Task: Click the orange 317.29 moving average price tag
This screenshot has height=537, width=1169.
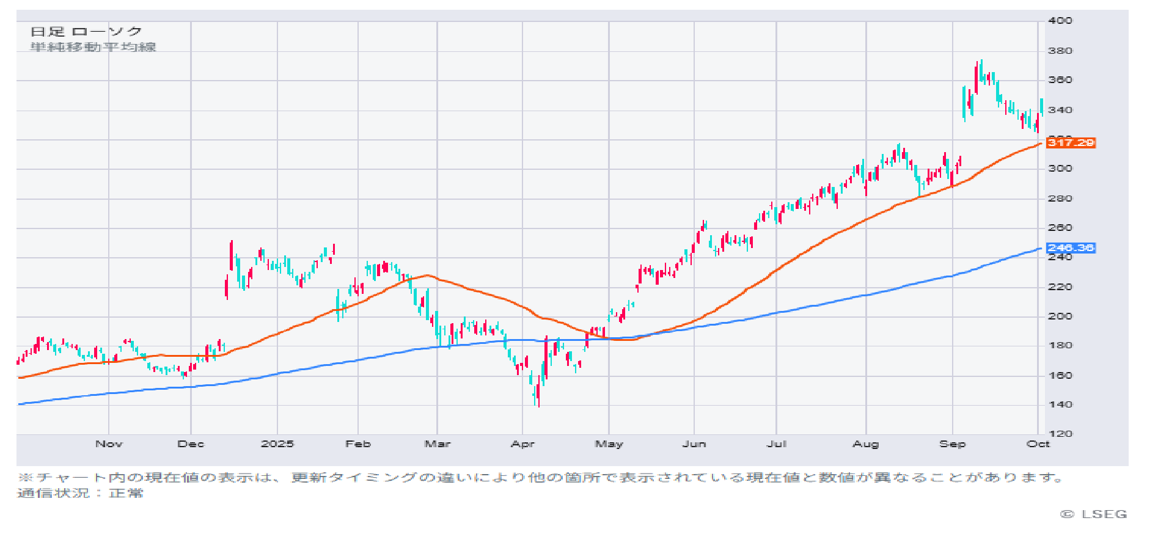Action: [x=1071, y=143]
